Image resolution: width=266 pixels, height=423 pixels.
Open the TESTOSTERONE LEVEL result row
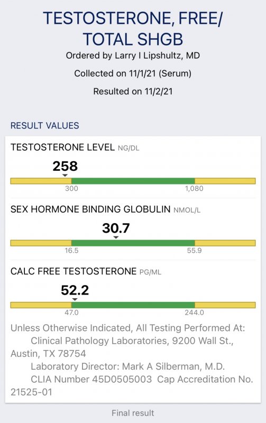[x=133, y=167]
